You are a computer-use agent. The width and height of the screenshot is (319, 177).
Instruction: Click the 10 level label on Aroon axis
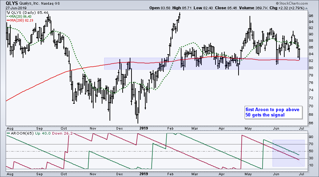pyautogui.click(x=311, y=165)
